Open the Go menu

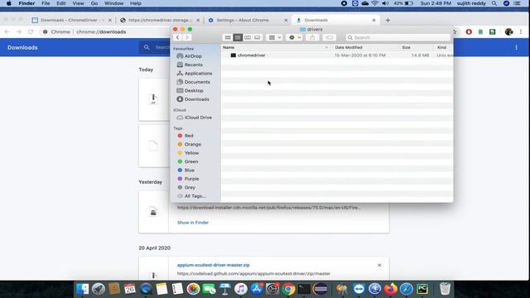[x=94, y=3]
